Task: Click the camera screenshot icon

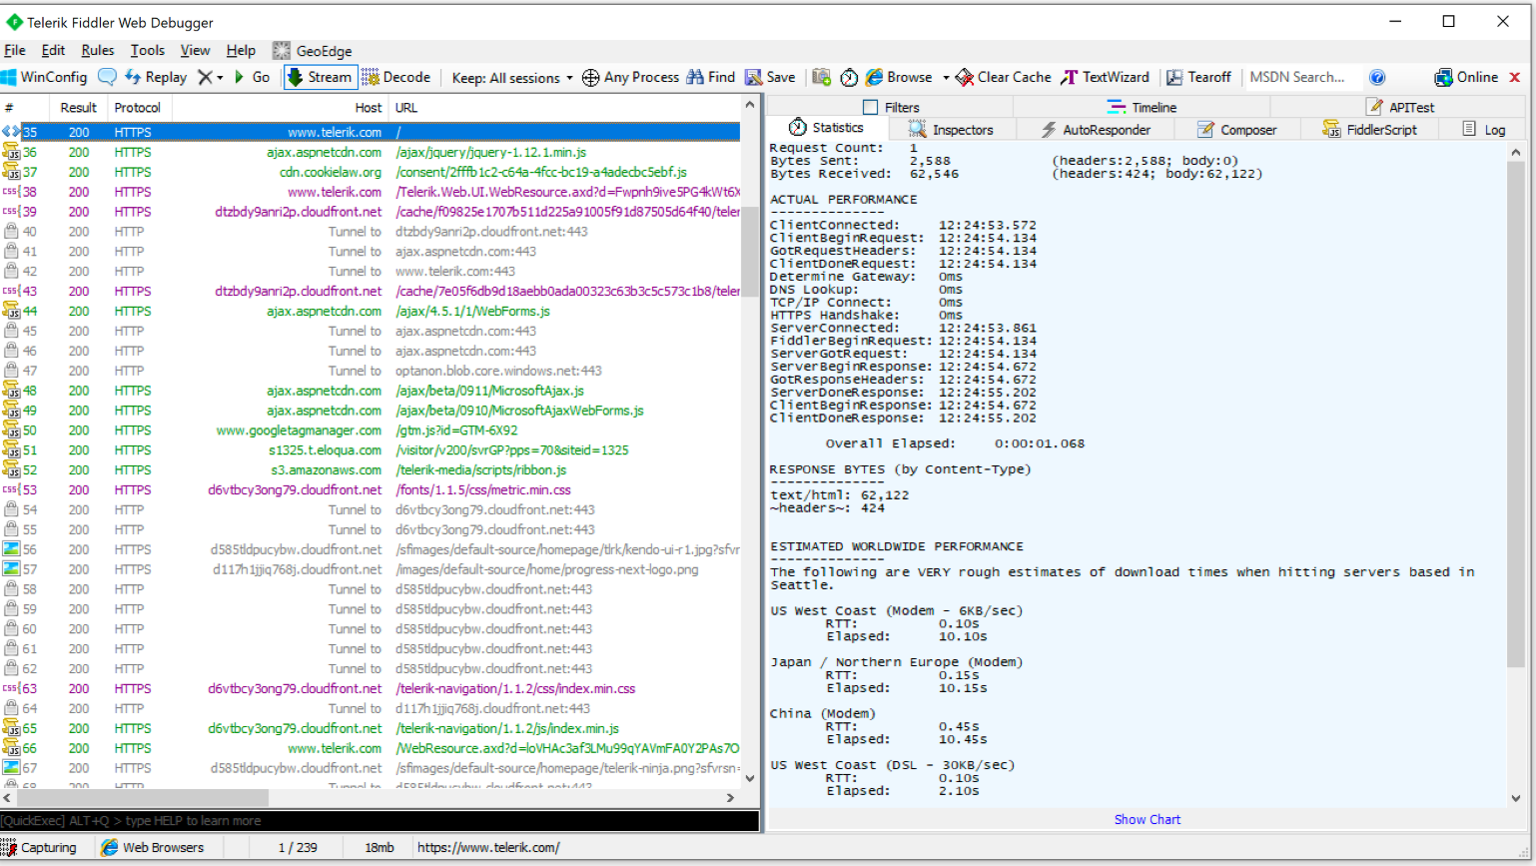Action: [x=822, y=77]
